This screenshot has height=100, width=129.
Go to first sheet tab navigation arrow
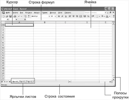(2, 82)
